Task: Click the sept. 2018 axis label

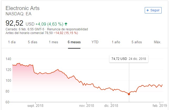Action: pyautogui.click(x=35, y=106)
